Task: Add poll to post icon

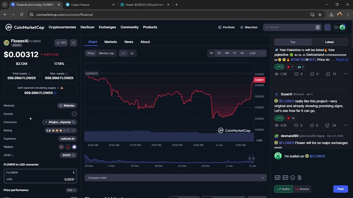Action: [x=300, y=178]
